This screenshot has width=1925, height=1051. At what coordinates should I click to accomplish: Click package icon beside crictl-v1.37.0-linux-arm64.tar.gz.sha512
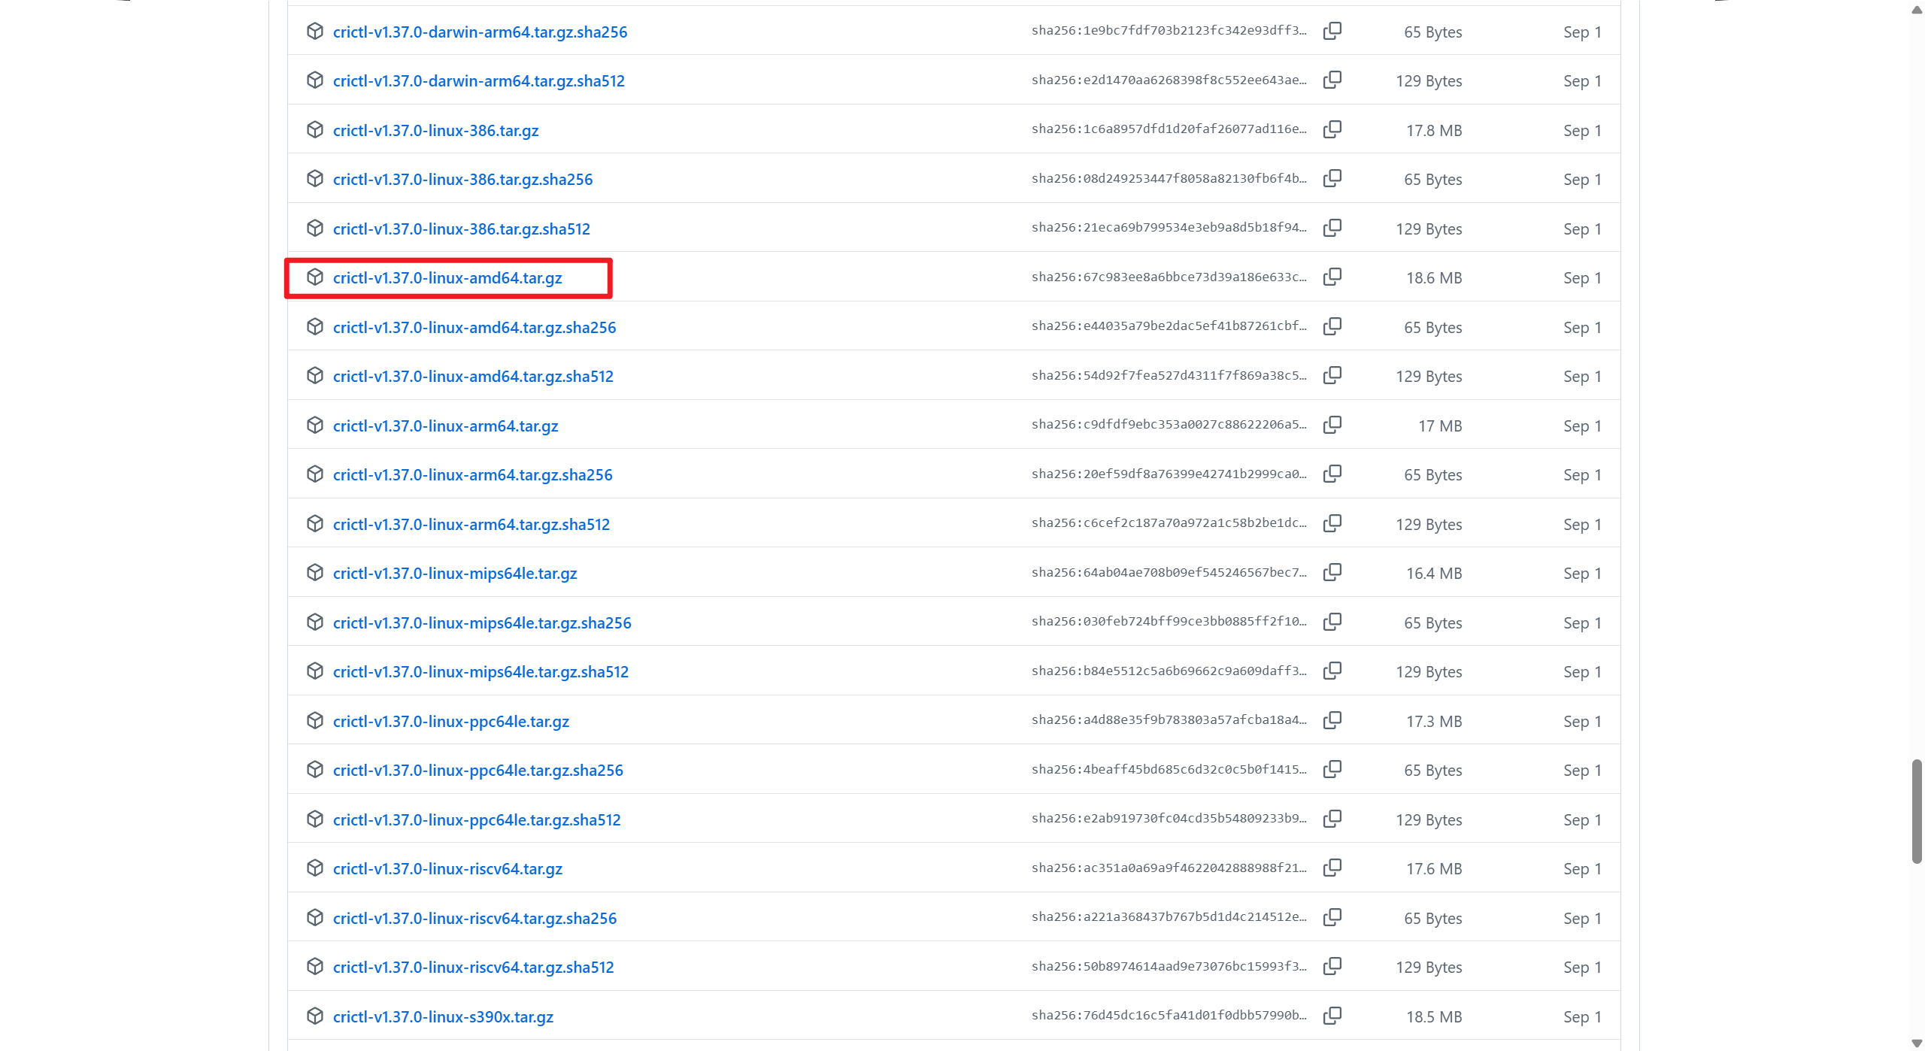click(x=315, y=523)
